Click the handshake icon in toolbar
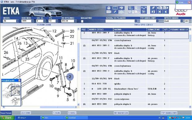Viewport: 192px width, 120px height. tap(121, 8)
